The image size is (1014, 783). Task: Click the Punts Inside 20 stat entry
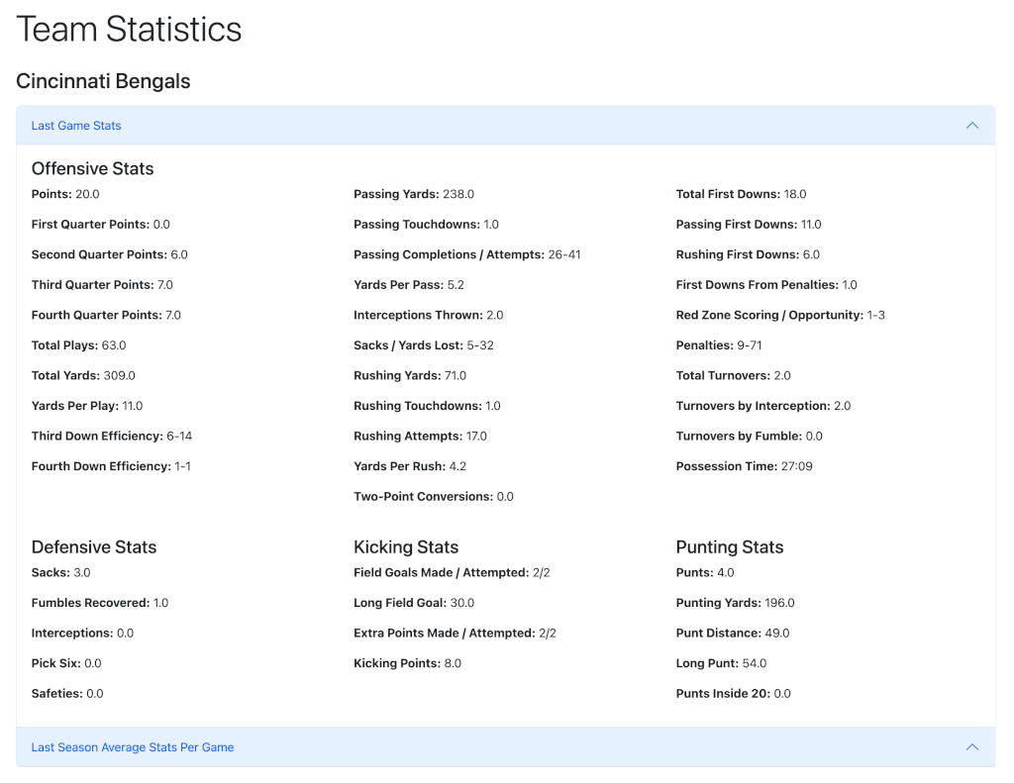tap(733, 693)
